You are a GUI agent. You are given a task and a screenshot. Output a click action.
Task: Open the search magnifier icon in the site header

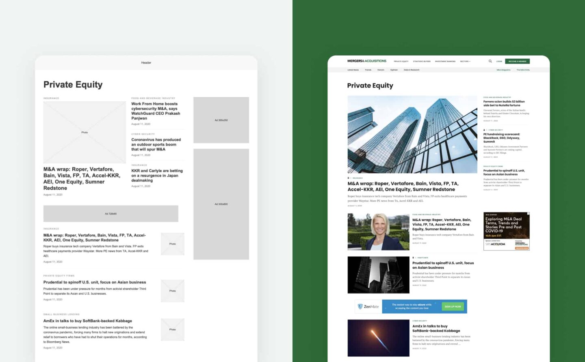click(x=490, y=61)
